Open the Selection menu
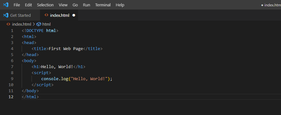This screenshot has width=281, height=115. [45, 5]
